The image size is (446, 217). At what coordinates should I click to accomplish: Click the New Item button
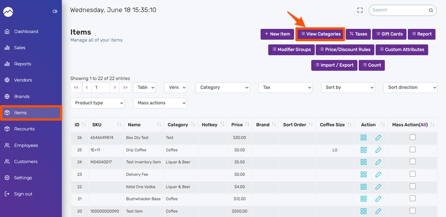click(x=277, y=34)
